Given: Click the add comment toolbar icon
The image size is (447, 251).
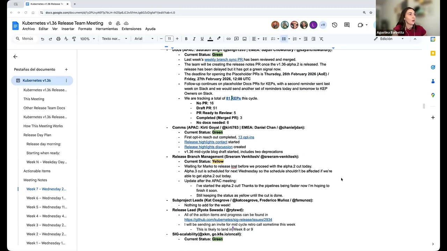Looking at the screenshot, I should pyautogui.click(x=236, y=39).
